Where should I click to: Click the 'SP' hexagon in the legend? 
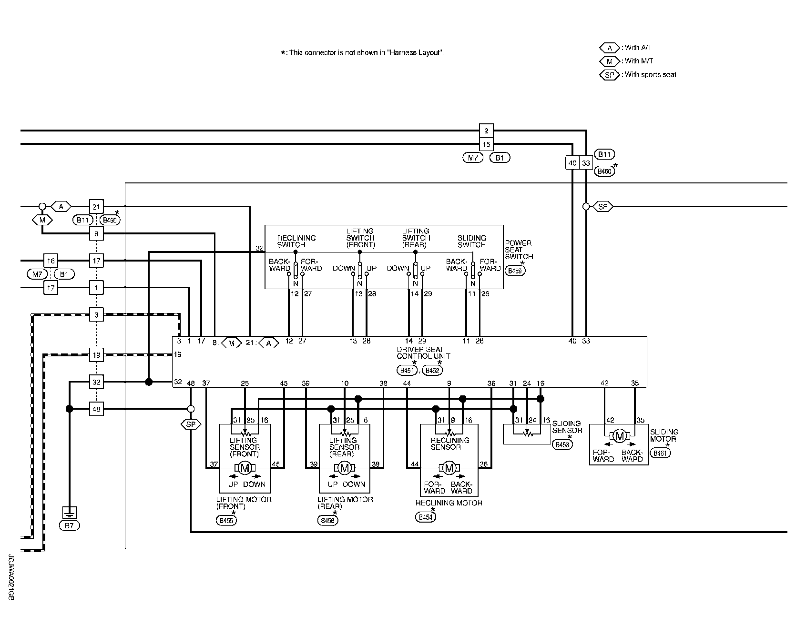(x=609, y=75)
